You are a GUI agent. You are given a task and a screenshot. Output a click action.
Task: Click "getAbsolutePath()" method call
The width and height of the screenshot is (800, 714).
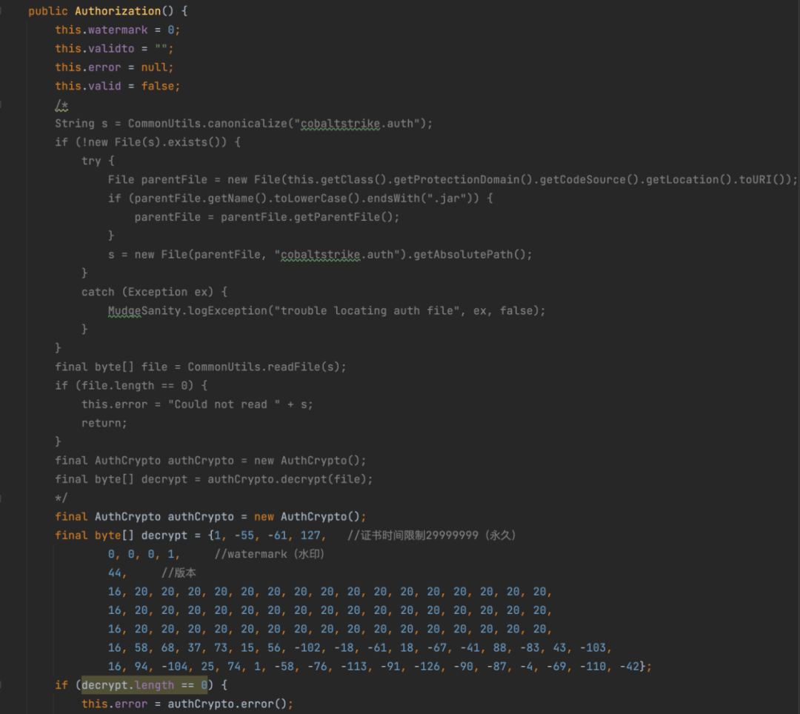pyautogui.click(x=470, y=255)
